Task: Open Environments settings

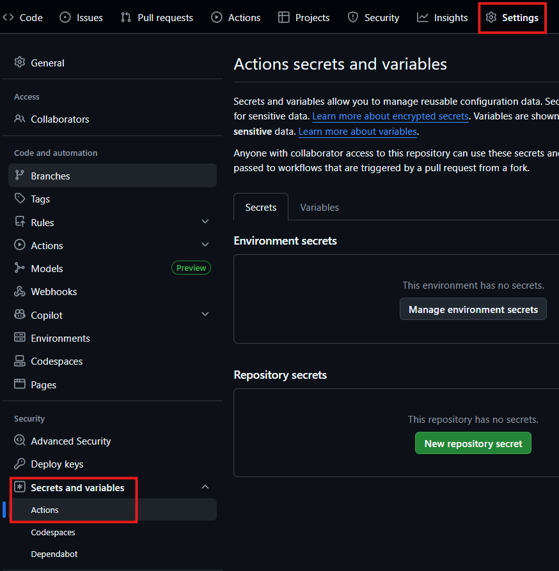Action: coord(113,338)
